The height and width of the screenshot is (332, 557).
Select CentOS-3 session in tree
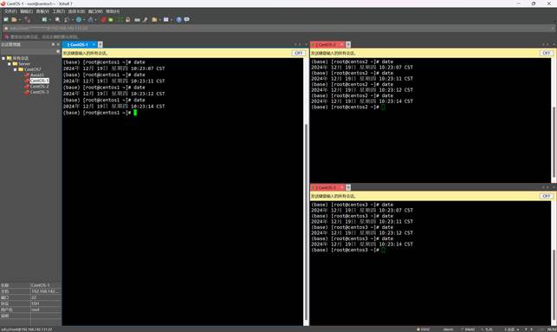[x=40, y=92]
